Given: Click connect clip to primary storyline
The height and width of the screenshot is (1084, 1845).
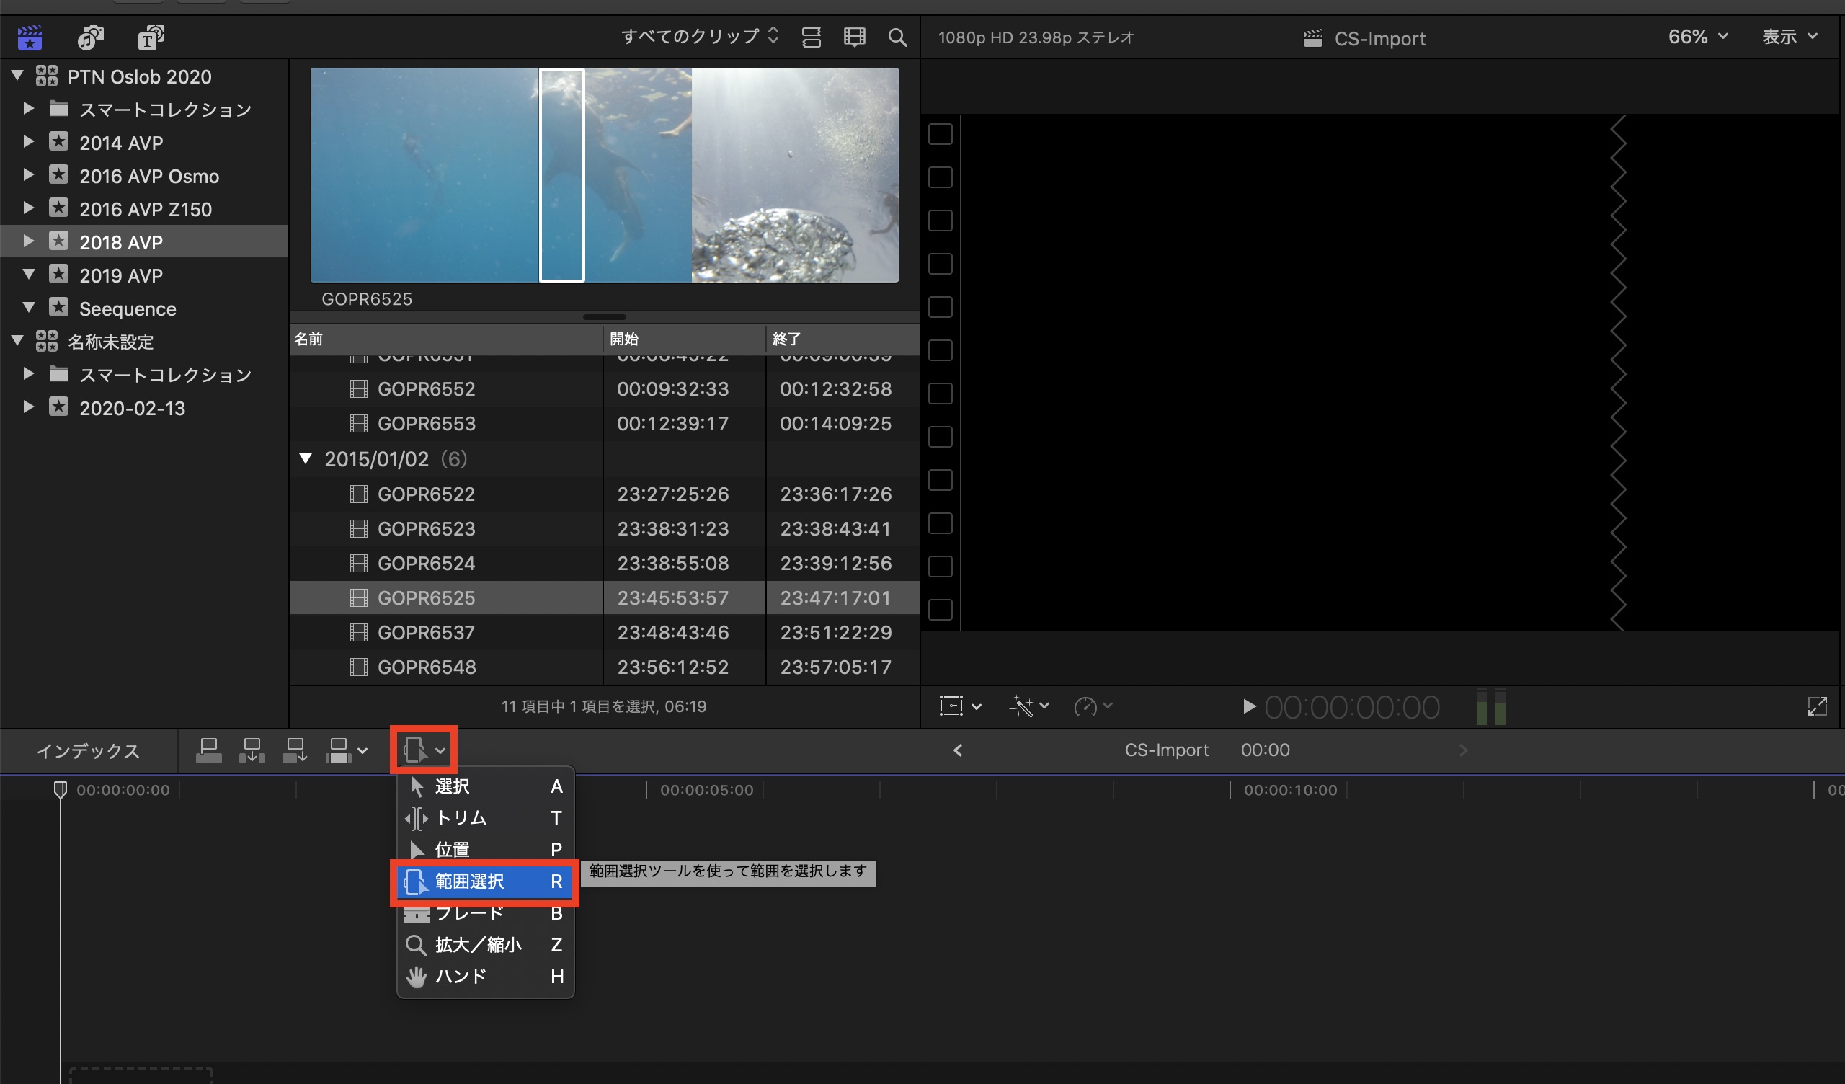Looking at the screenshot, I should tap(209, 750).
